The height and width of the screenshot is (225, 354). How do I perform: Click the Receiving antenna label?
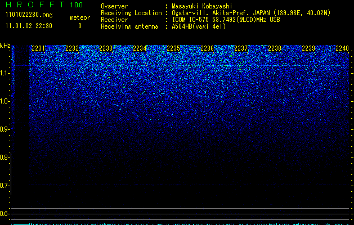(129, 26)
